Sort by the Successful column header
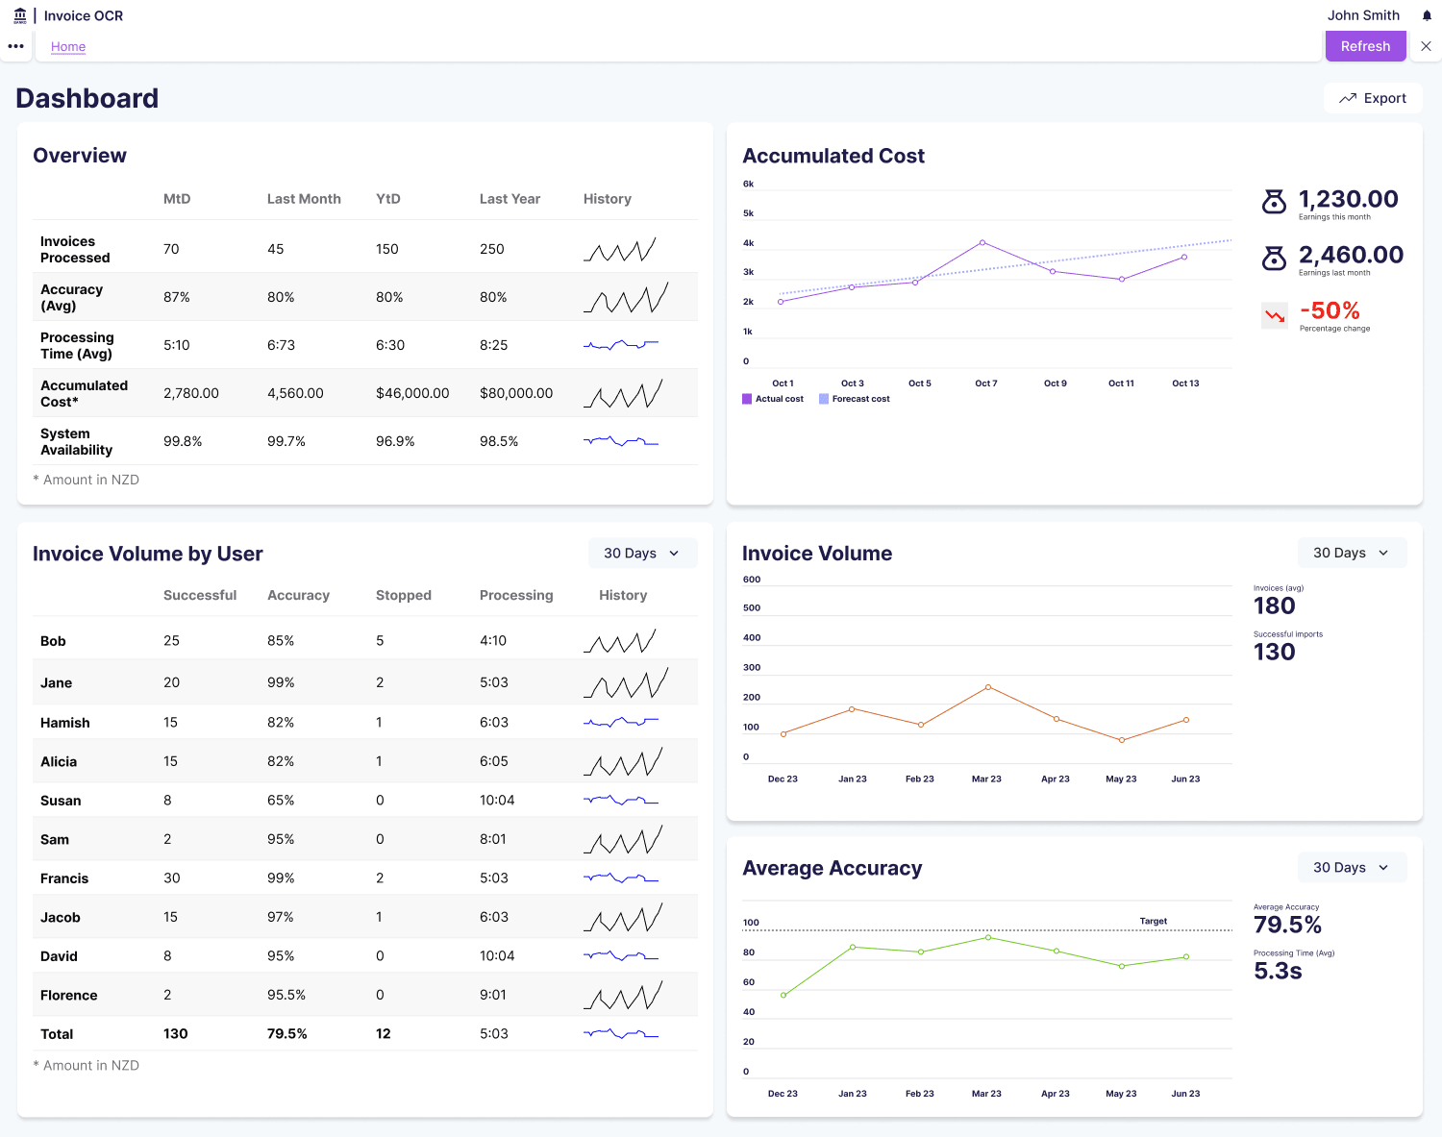This screenshot has width=1442, height=1137. tap(200, 596)
